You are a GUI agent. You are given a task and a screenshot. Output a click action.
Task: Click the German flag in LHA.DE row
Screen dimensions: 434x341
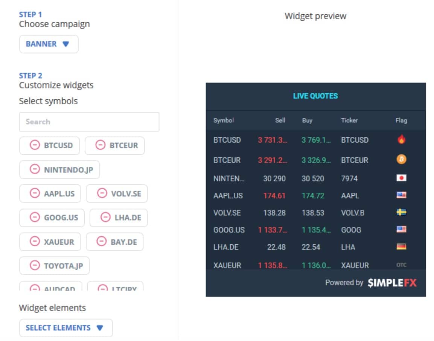401,247
